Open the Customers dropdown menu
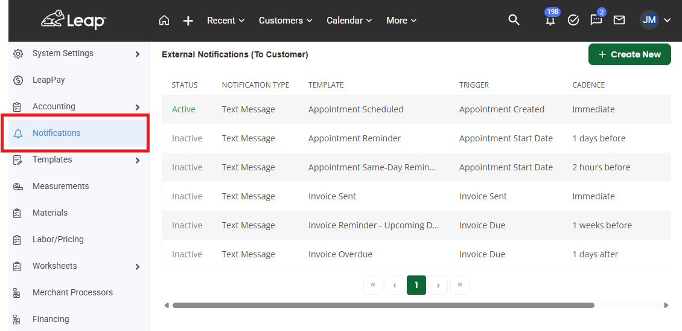Image resolution: width=682 pixels, height=331 pixels. 285,21
